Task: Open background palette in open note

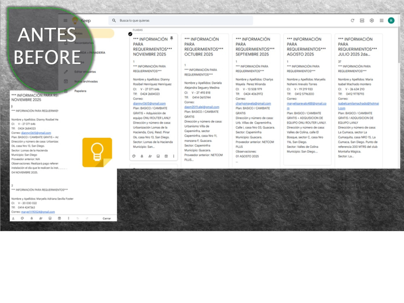Action: 22,218
